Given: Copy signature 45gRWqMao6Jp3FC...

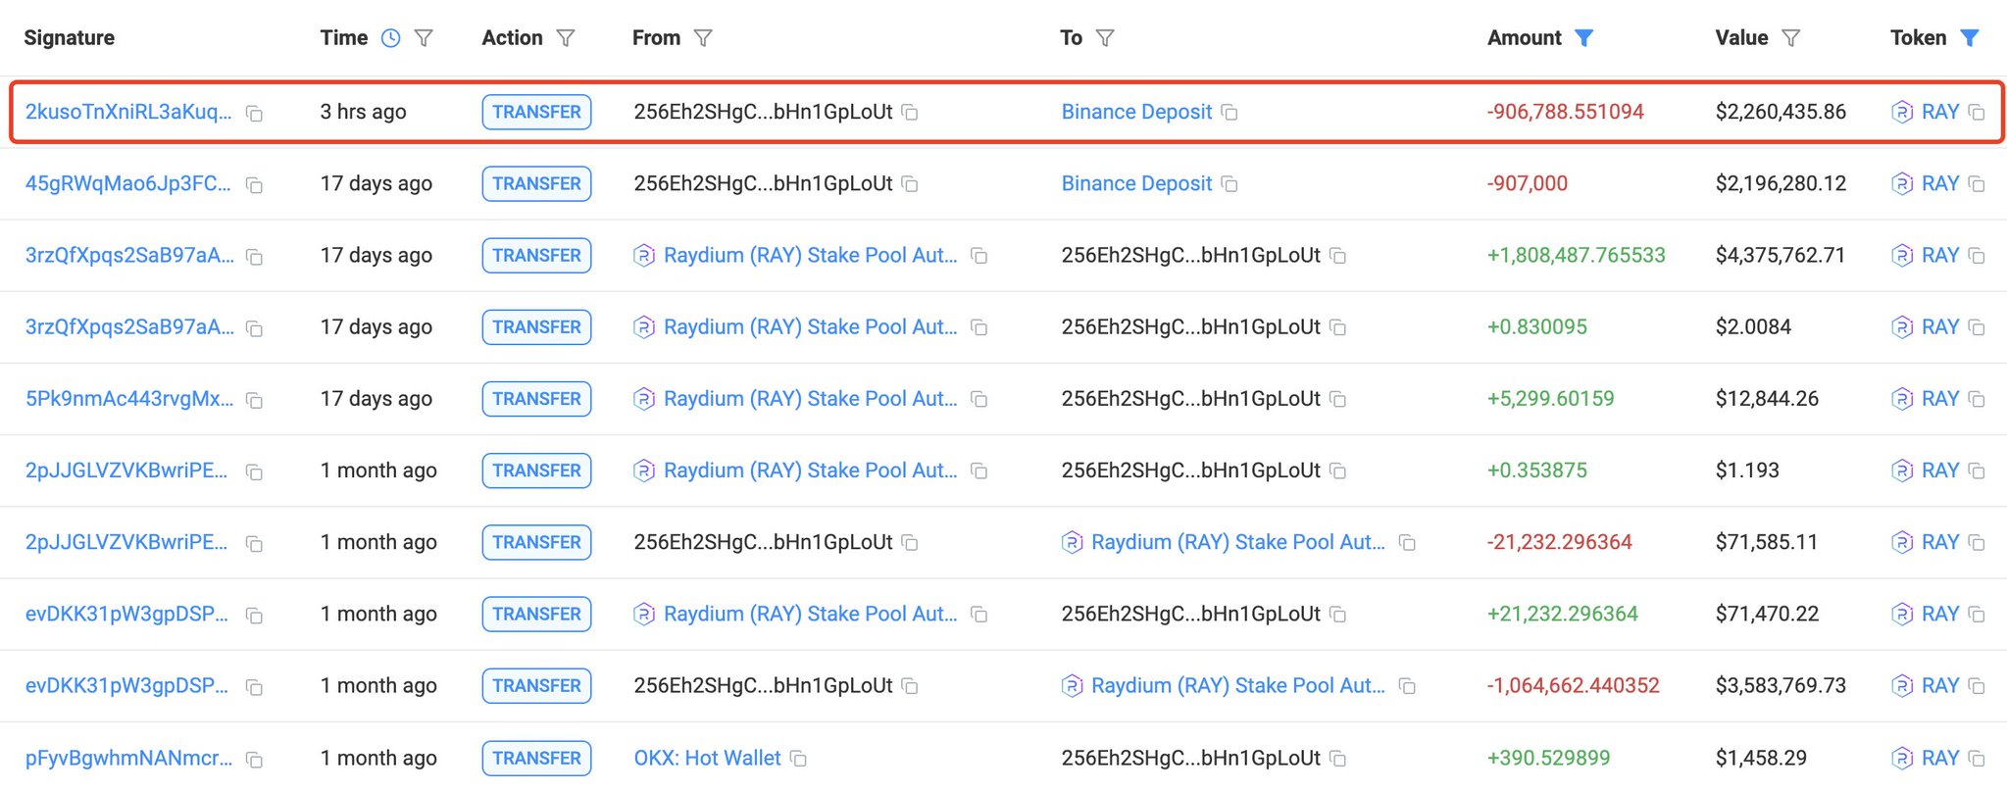Looking at the screenshot, I should (254, 185).
